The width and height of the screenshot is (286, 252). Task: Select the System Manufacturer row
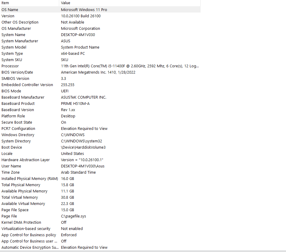pyautogui.click(x=101, y=41)
